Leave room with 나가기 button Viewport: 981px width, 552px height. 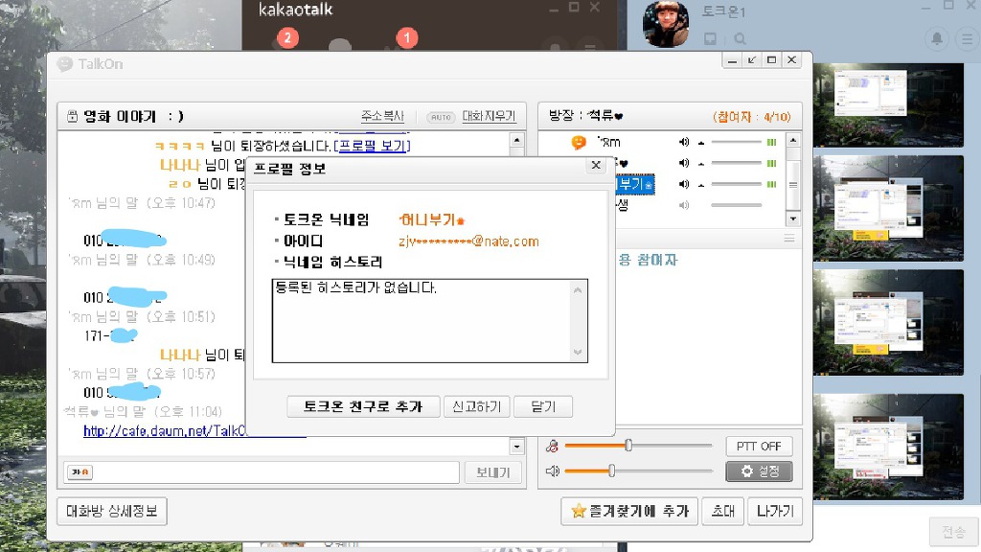tap(775, 512)
